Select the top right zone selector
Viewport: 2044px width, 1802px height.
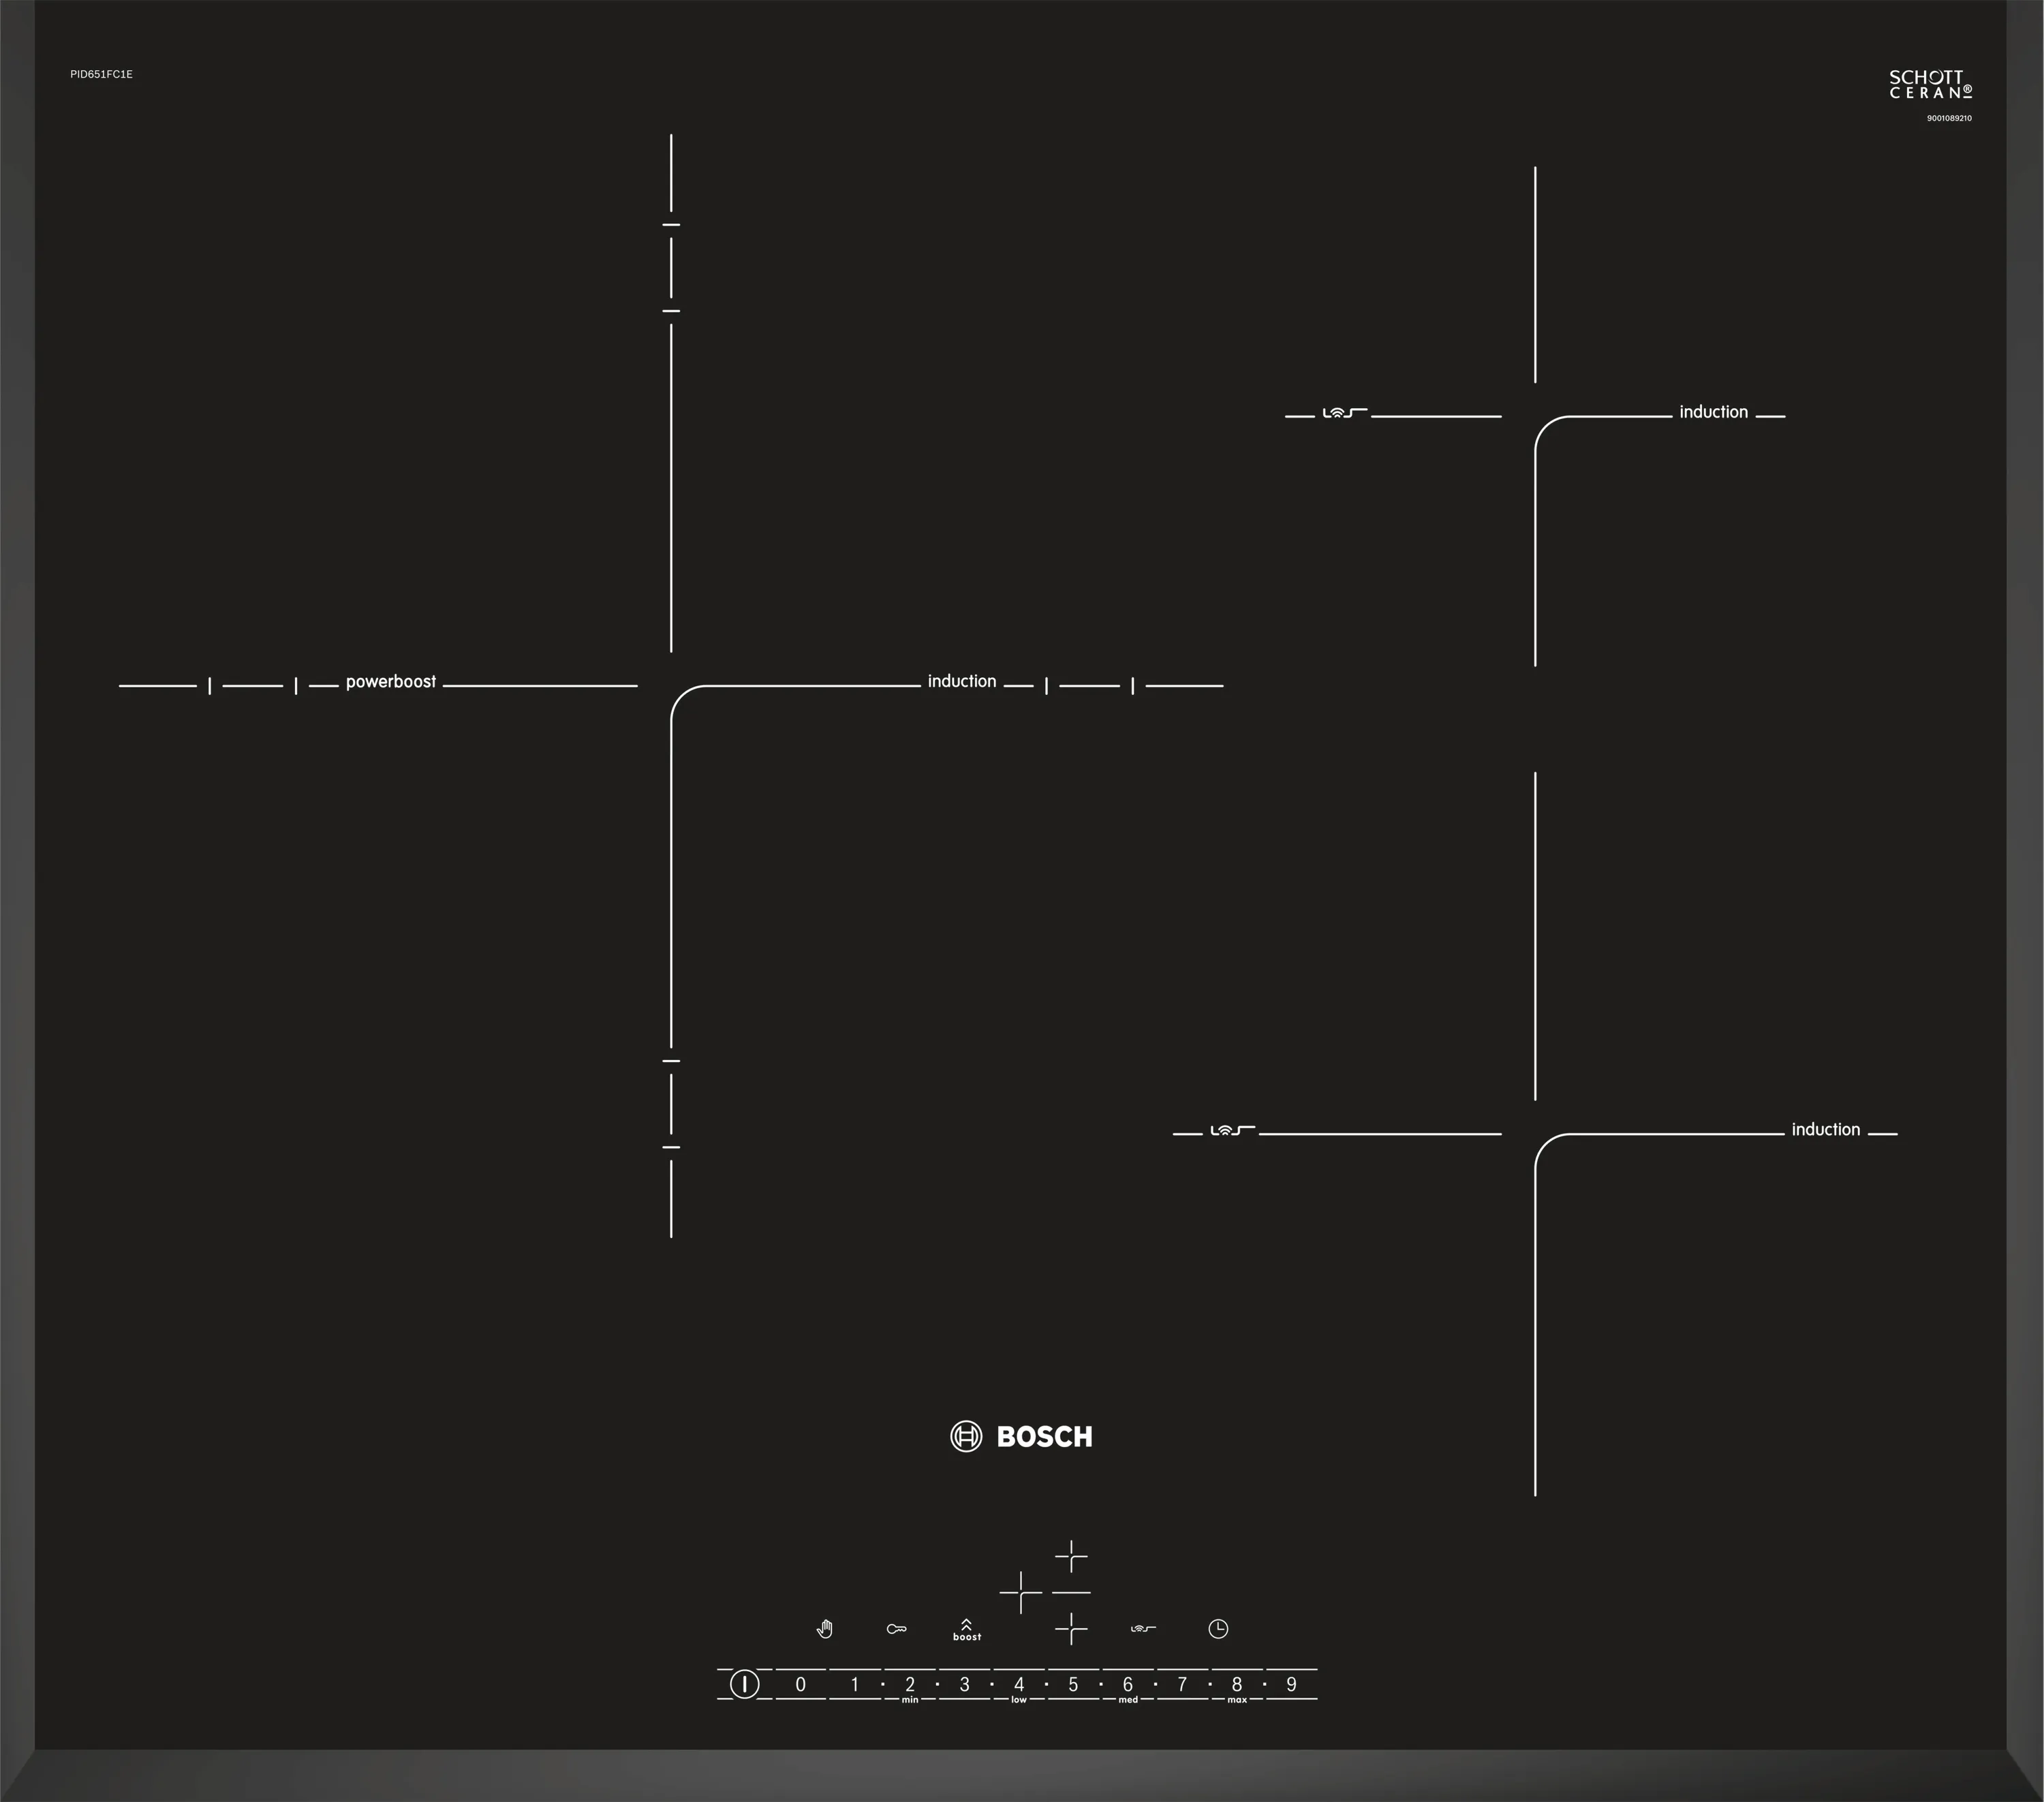1071,1556
